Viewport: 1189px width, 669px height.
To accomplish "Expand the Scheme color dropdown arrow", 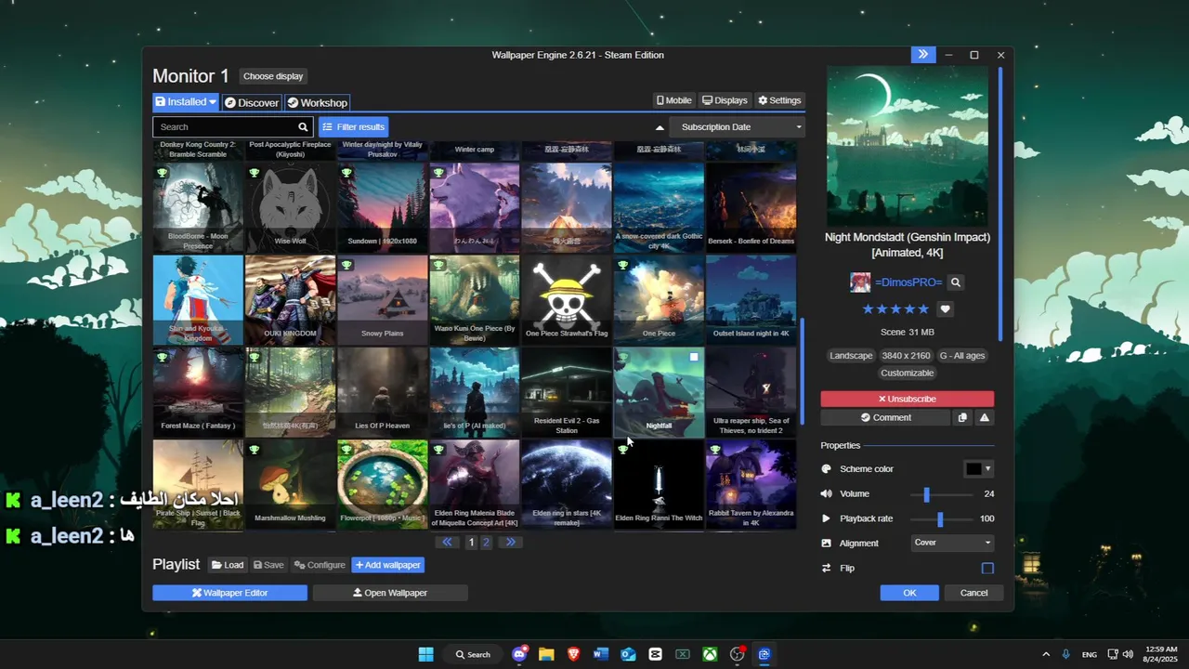I will point(987,469).
